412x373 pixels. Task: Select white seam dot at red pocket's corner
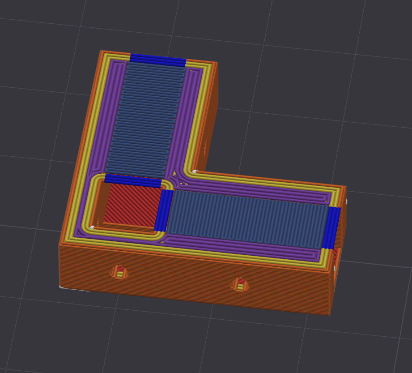tap(92, 227)
